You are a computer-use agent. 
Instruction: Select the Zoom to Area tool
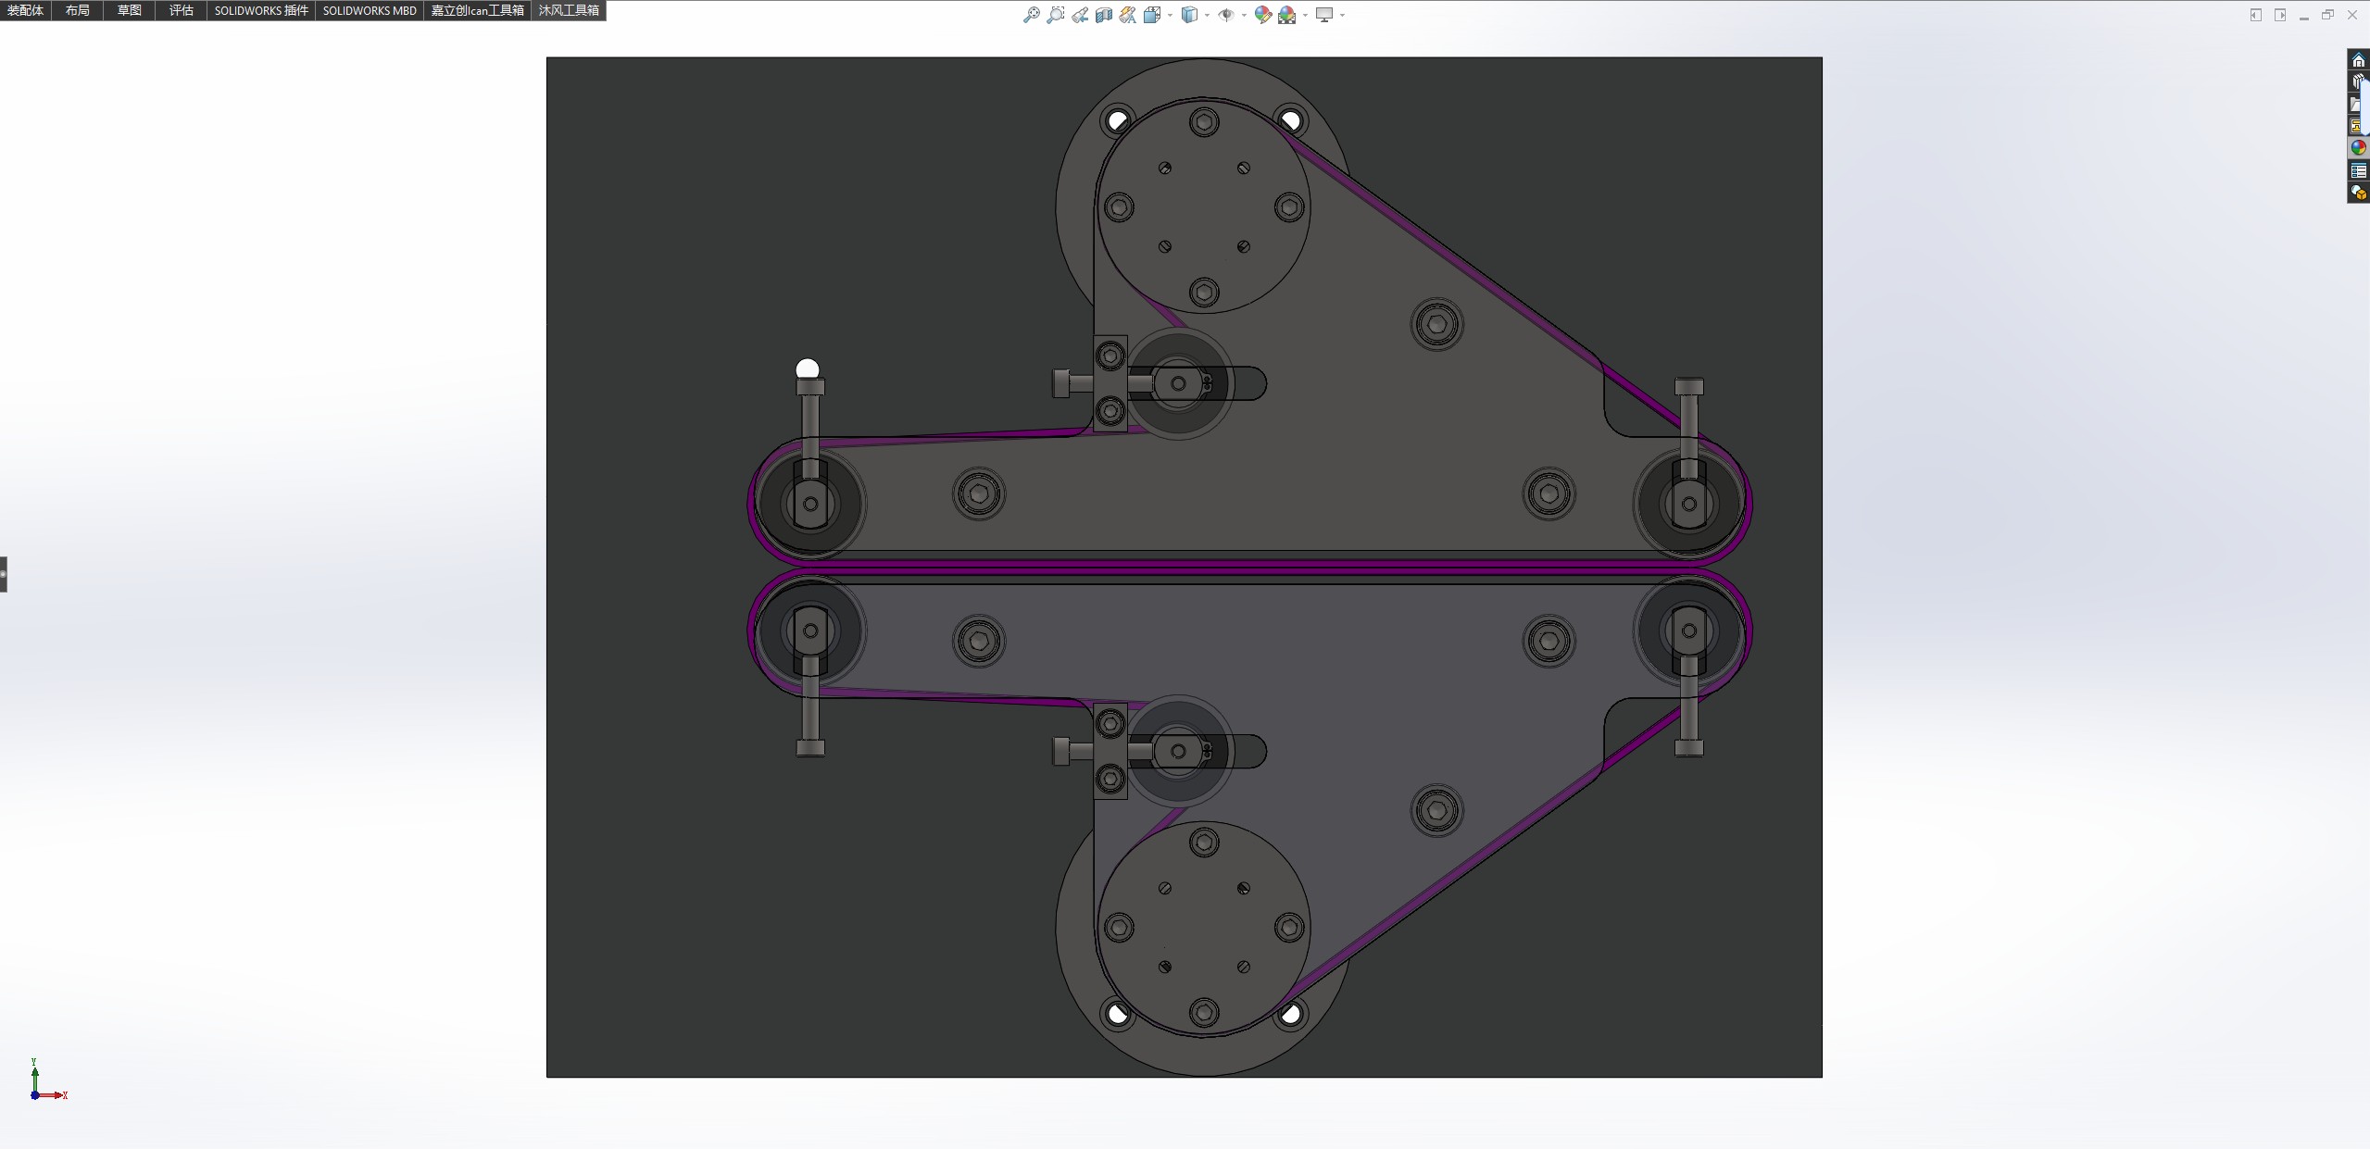pos(1055,15)
